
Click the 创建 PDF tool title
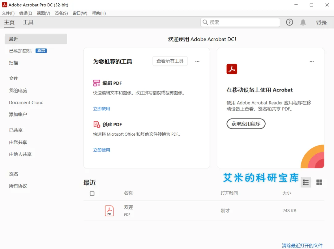tap(112, 124)
